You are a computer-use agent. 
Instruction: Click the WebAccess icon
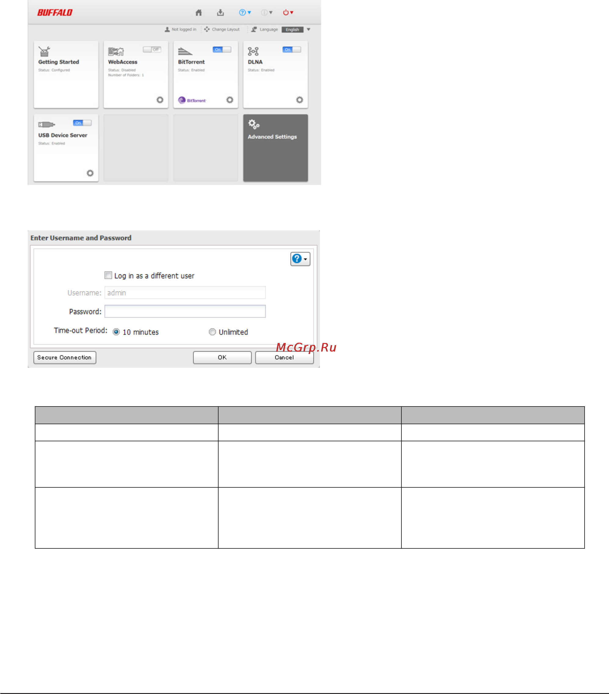[x=116, y=51]
